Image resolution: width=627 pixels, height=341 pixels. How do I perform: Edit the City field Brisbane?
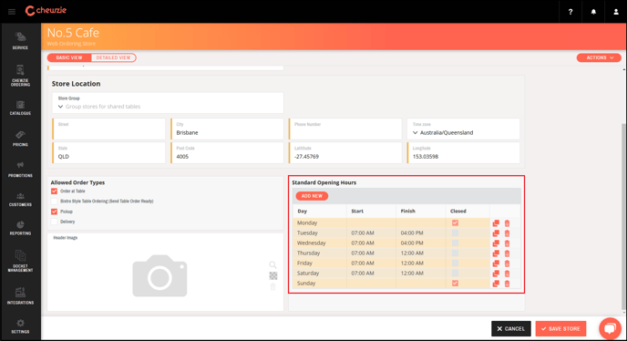(227, 129)
